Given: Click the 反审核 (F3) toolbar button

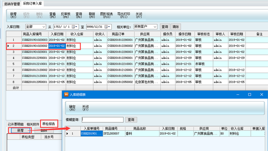Looking at the screenshot, I should [x=65, y=15].
